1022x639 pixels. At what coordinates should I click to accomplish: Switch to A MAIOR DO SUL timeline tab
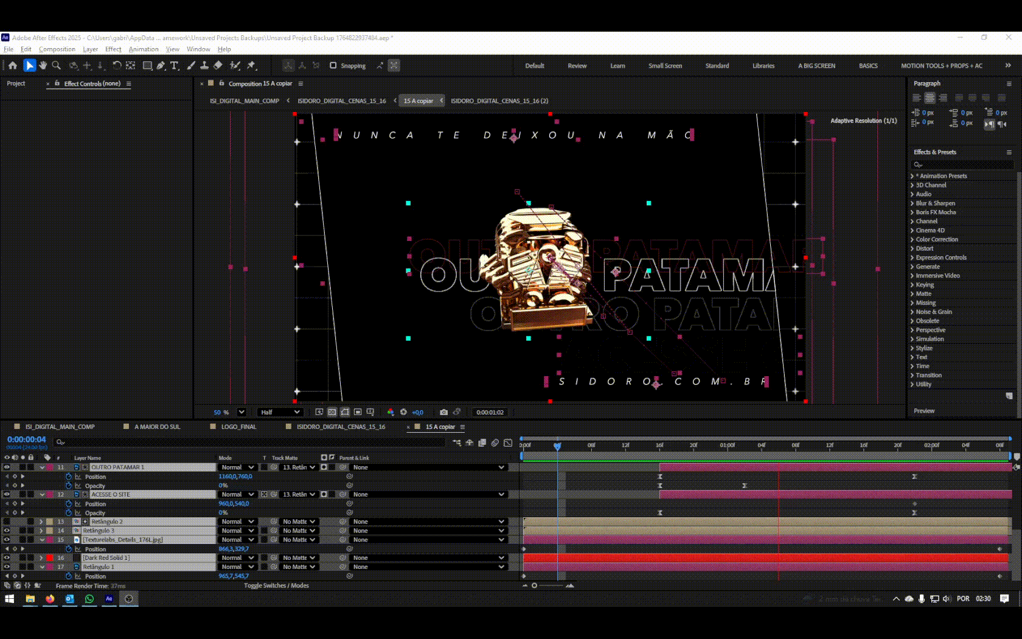(x=158, y=427)
